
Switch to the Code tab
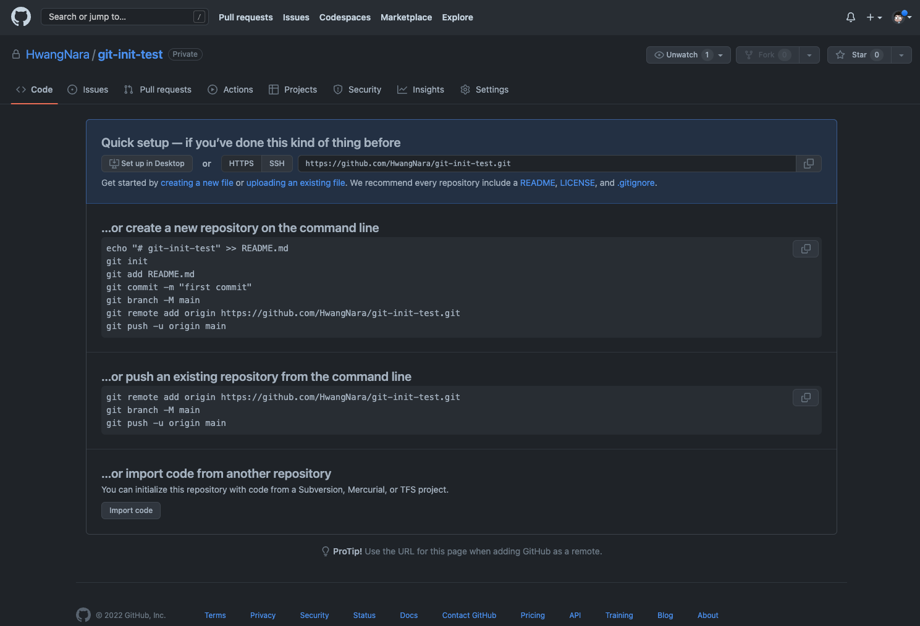(35, 90)
